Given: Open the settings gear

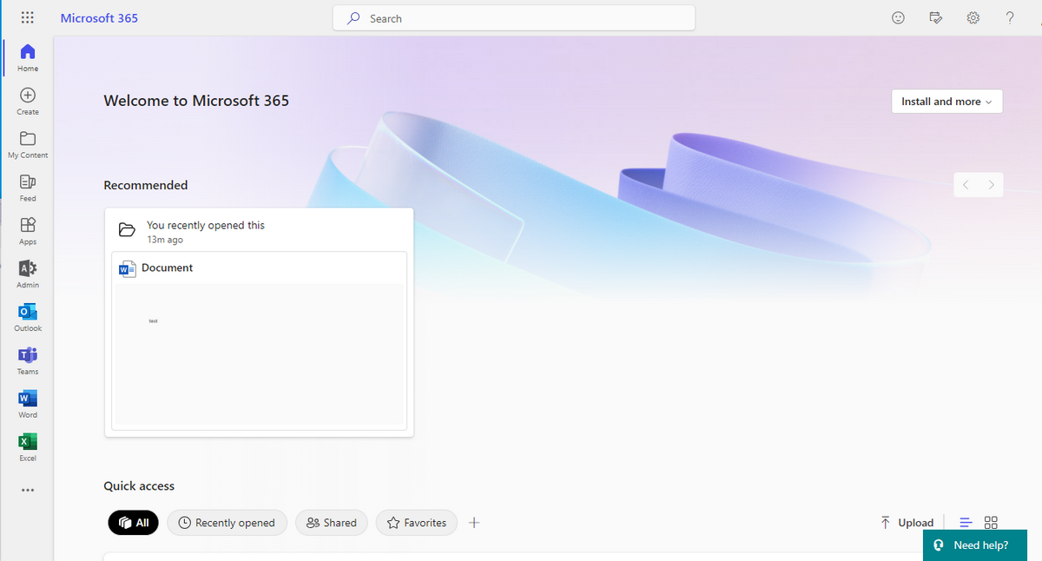Looking at the screenshot, I should [973, 18].
